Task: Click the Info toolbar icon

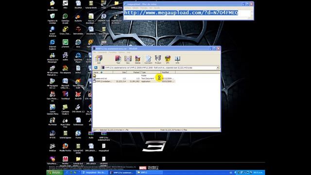Action: tap(177, 59)
